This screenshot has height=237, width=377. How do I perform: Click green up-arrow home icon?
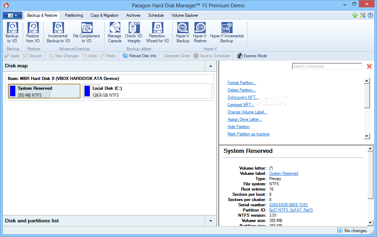tap(355, 15)
